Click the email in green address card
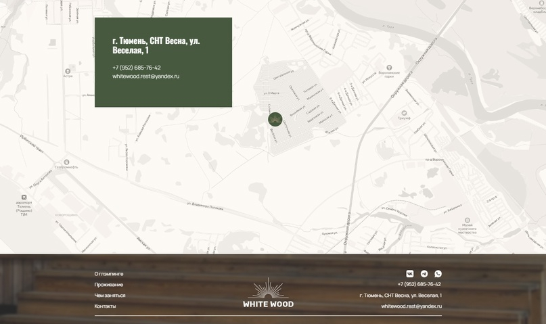This screenshot has height=324, width=546. [146, 76]
